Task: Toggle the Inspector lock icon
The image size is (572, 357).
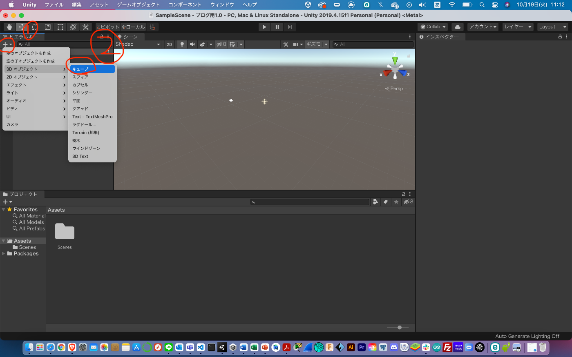Action: pyautogui.click(x=560, y=37)
